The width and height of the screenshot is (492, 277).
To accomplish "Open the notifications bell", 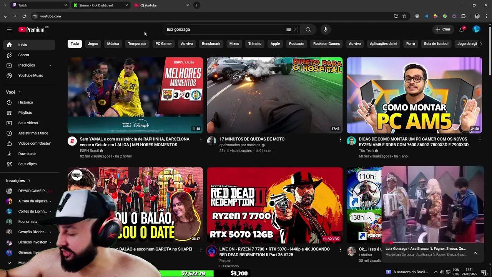I will click(x=462, y=29).
